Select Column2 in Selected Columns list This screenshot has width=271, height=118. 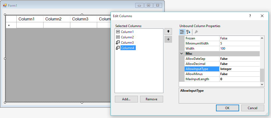coord(127,37)
